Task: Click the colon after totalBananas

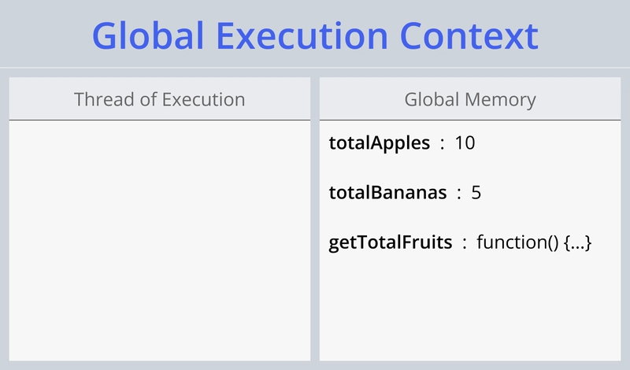Action: click(459, 194)
